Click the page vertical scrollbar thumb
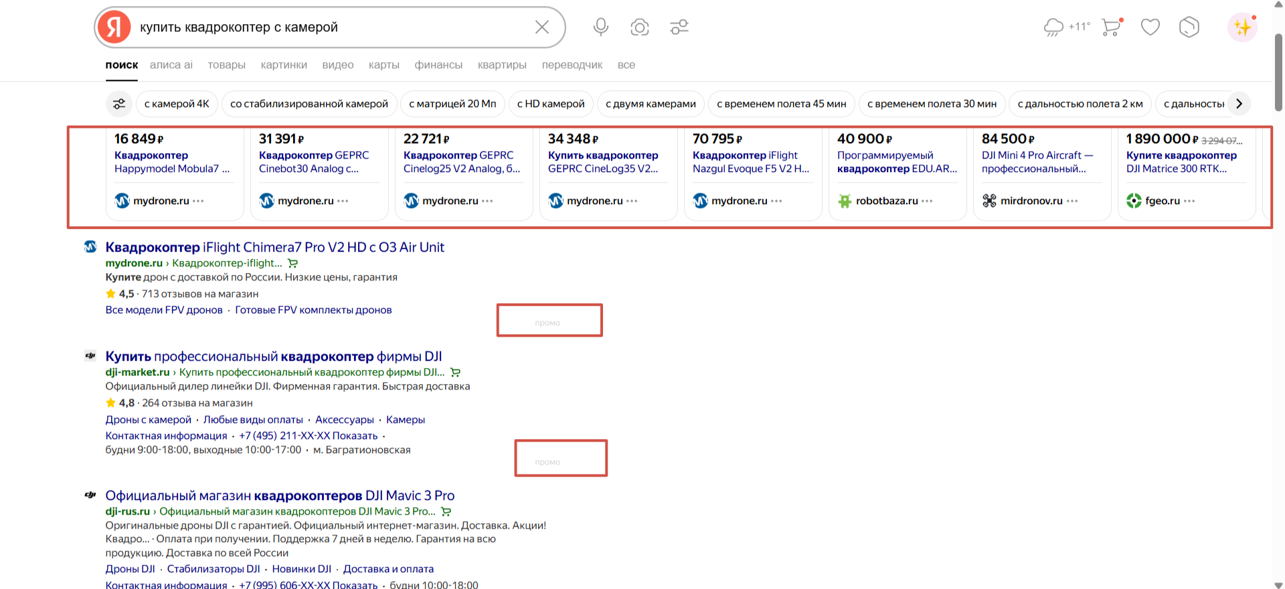The height and width of the screenshot is (589, 1285). point(1278,72)
